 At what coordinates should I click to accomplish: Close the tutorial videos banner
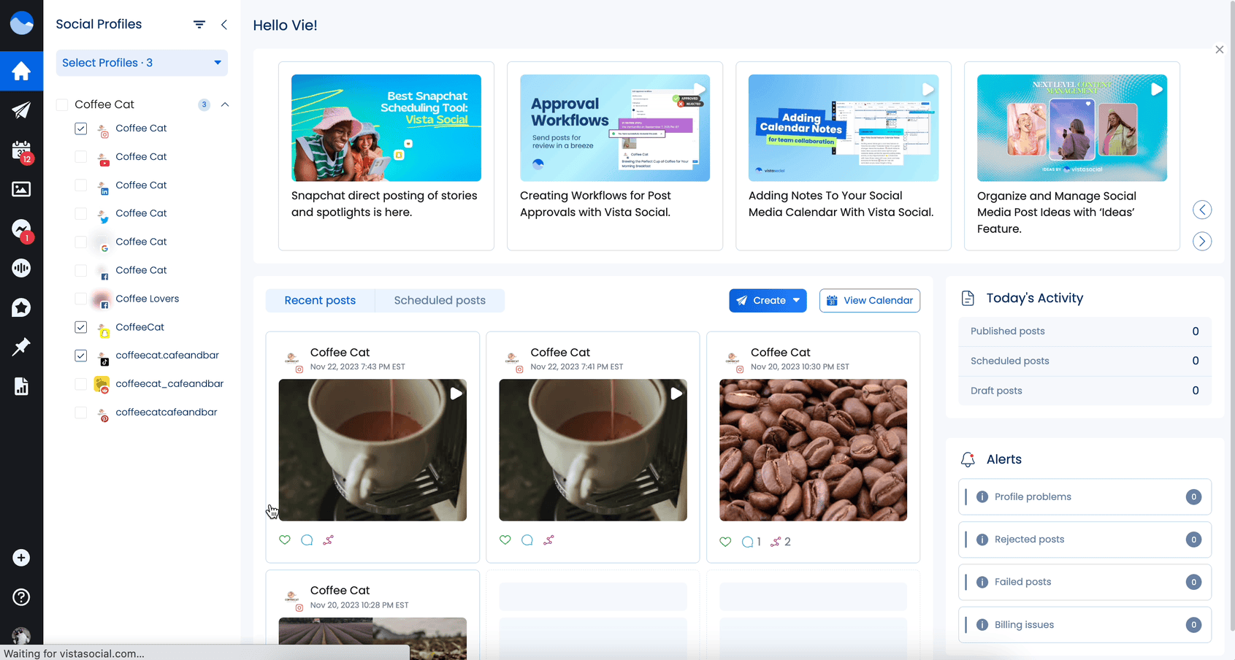tap(1220, 50)
